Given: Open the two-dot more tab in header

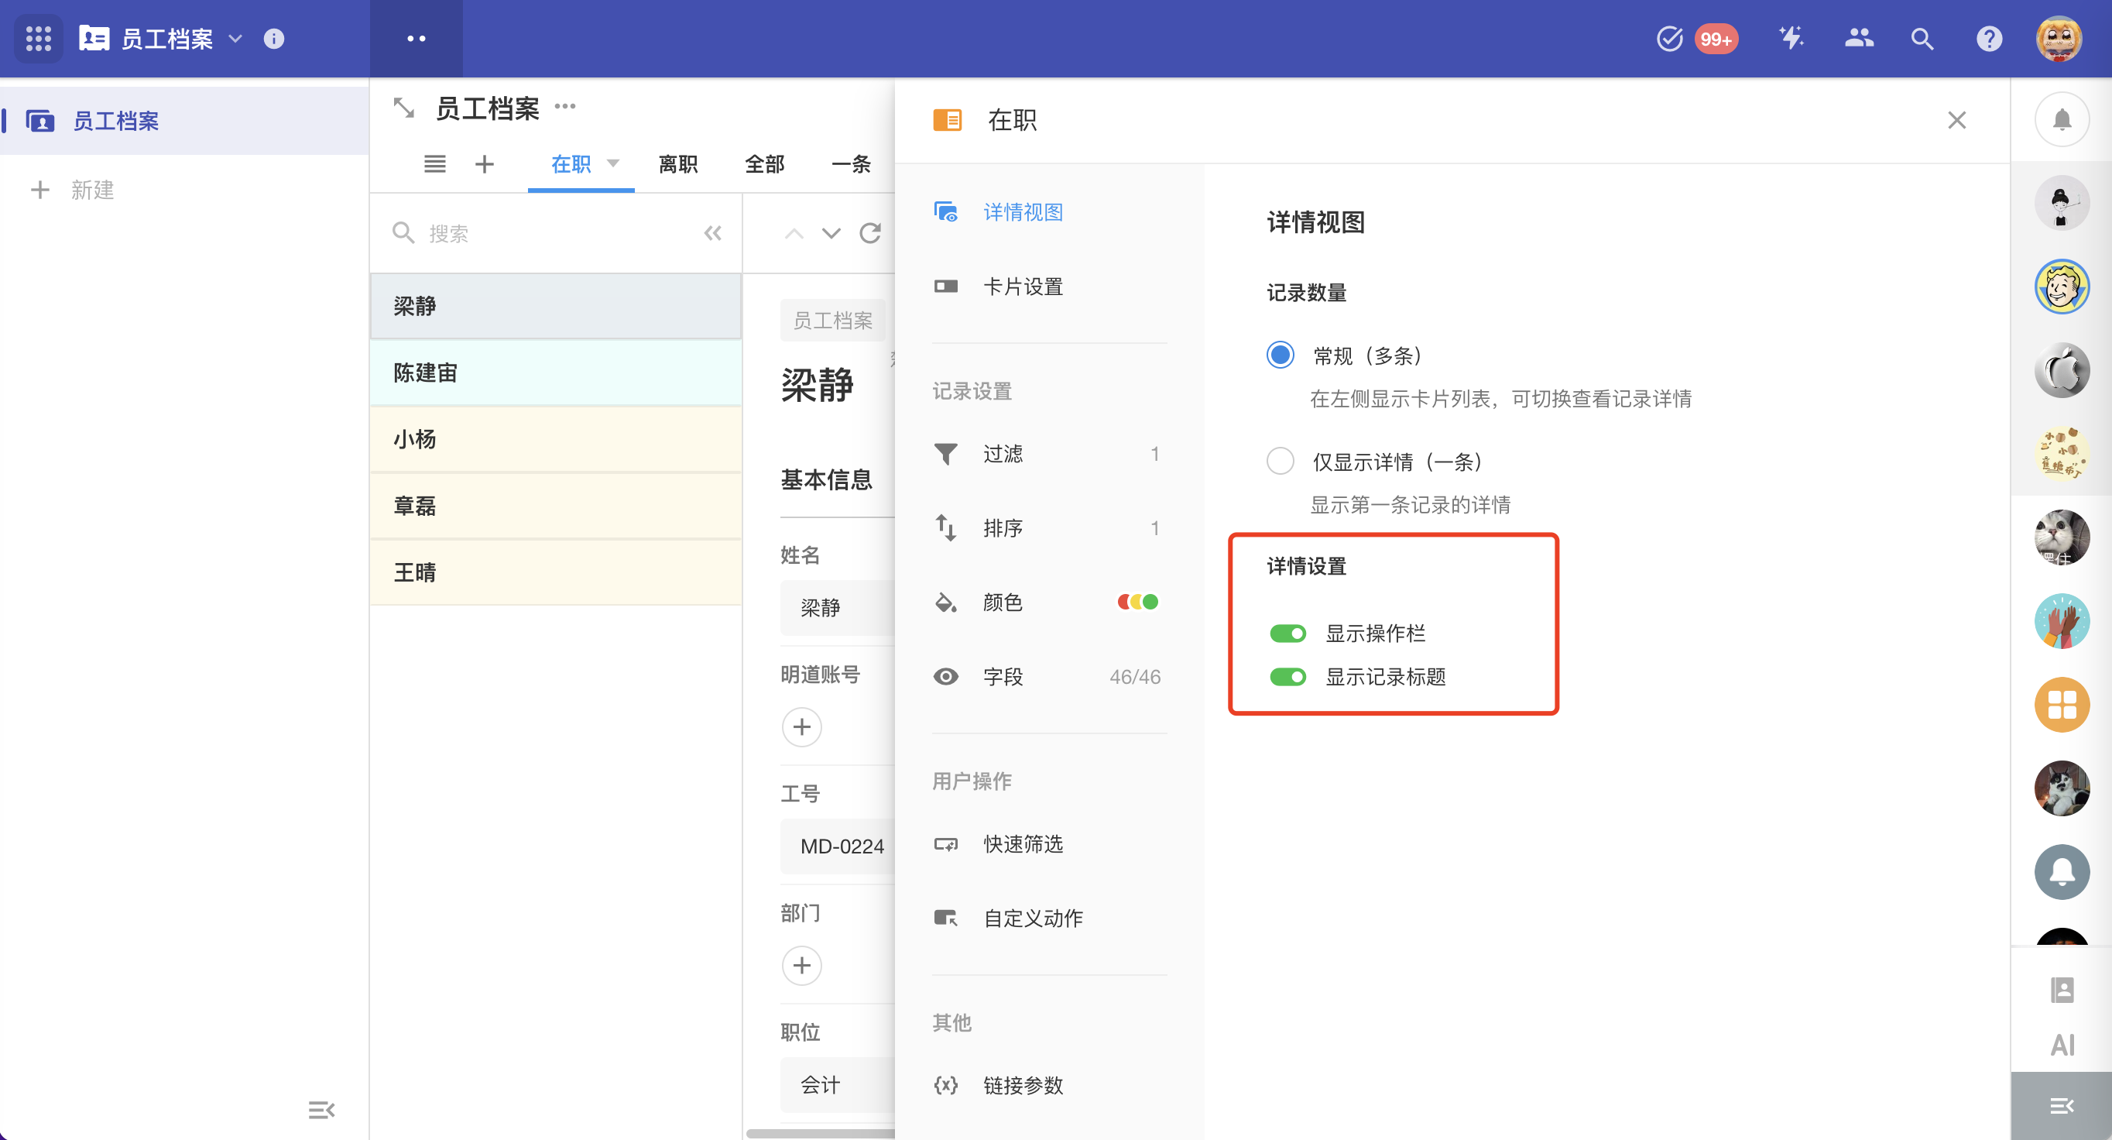Looking at the screenshot, I should click(417, 39).
